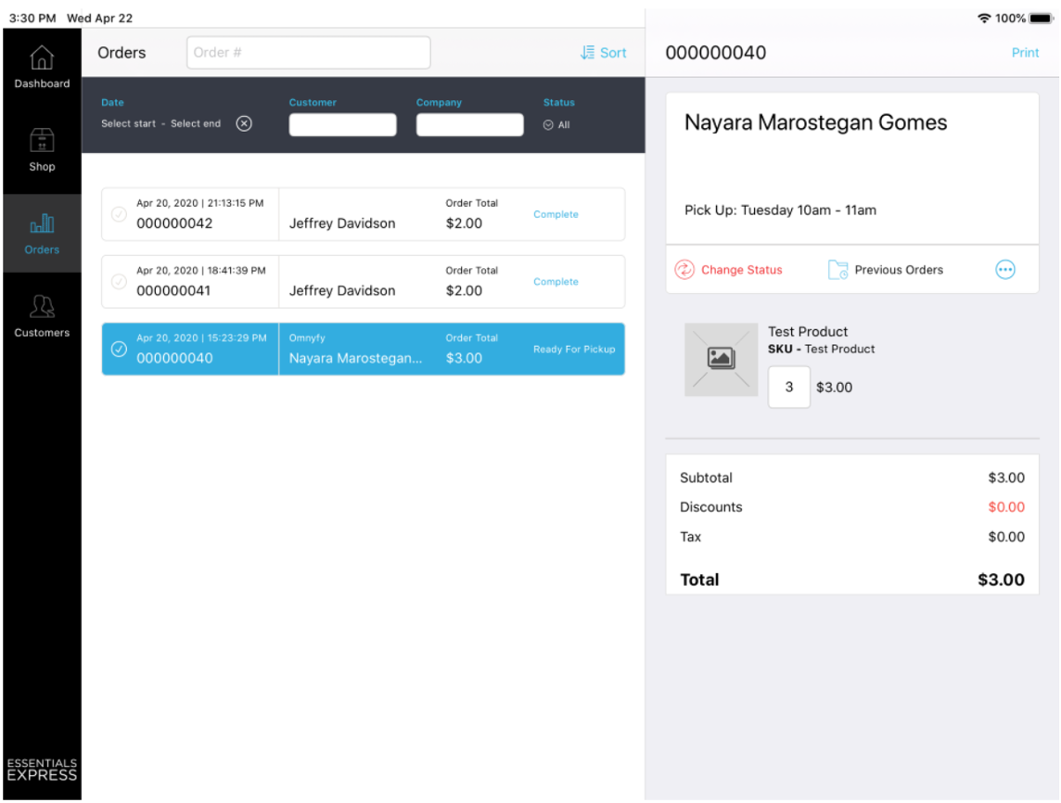Viewport: 1061px width, 803px height.
Task: Check the battery status icon
Action: [1042, 19]
